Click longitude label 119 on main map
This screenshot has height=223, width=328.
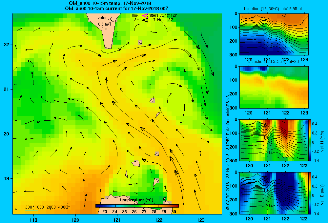pyautogui.click(x=33, y=220)
